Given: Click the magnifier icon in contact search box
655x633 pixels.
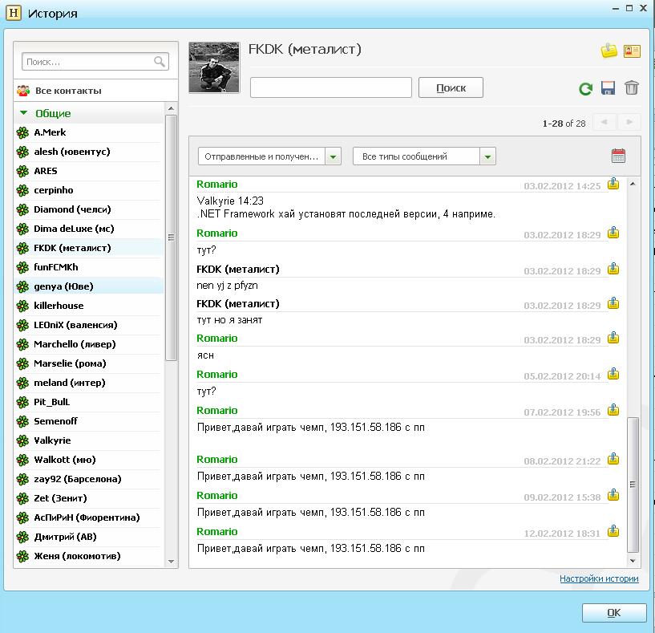Looking at the screenshot, I should pyautogui.click(x=160, y=62).
